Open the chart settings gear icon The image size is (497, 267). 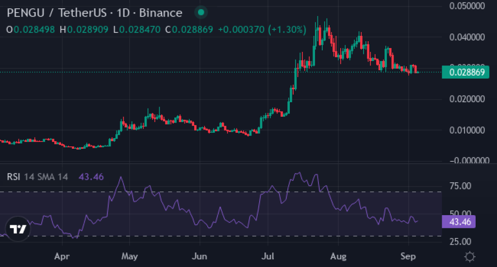point(470,256)
